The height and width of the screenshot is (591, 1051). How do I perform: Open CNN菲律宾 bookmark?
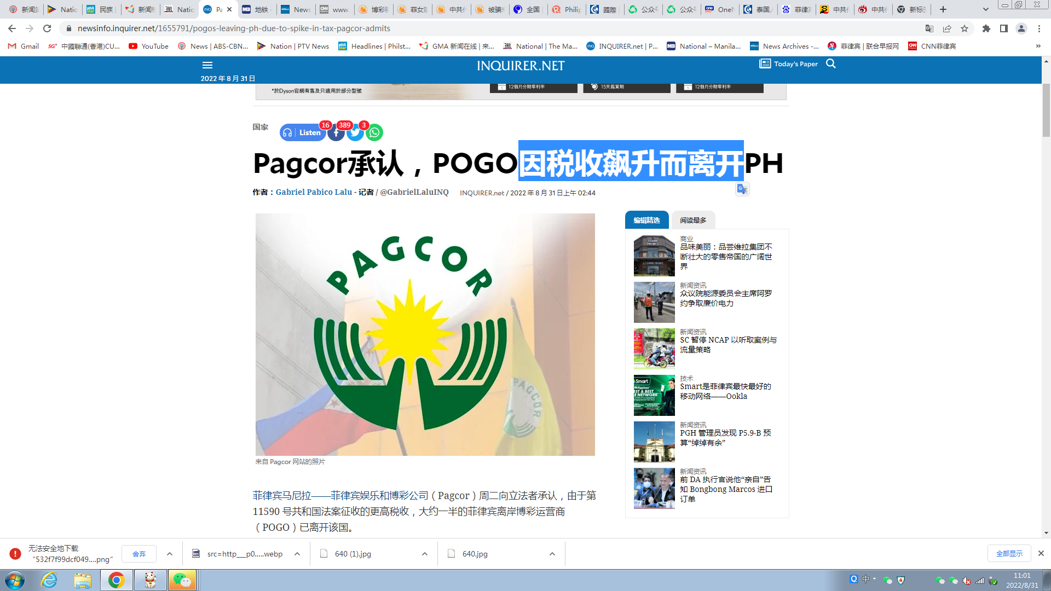coord(932,47)
